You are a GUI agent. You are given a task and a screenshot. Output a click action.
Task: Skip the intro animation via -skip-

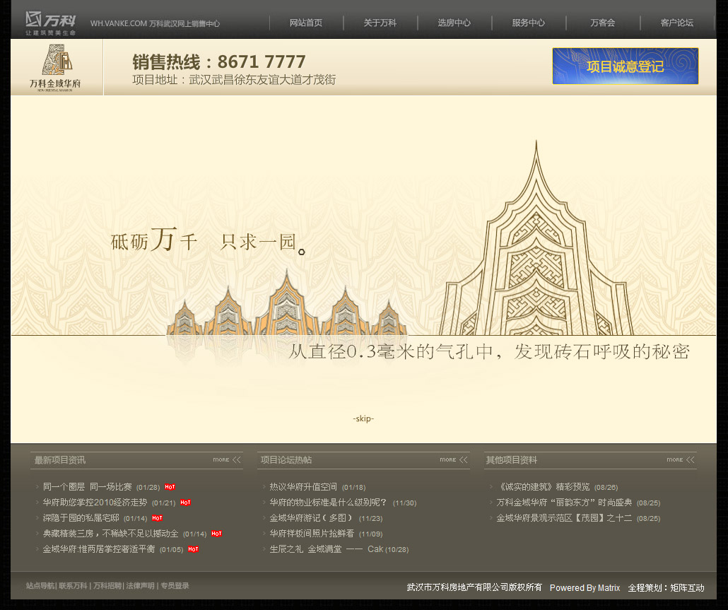[x=363, y=418]
